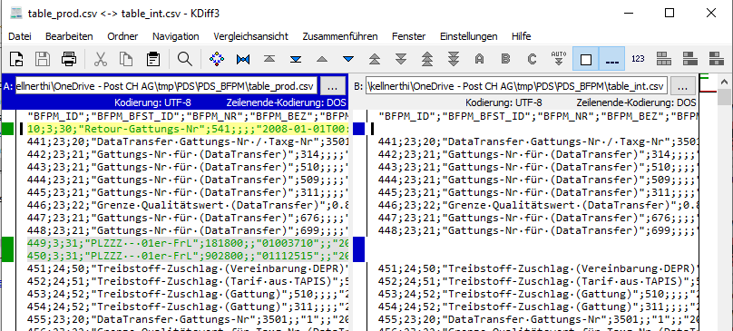Image resolution: width=733 pixels, height=331 pixels.
Task: Open the Zusammenführen menu
Action: tap(340, 36)
